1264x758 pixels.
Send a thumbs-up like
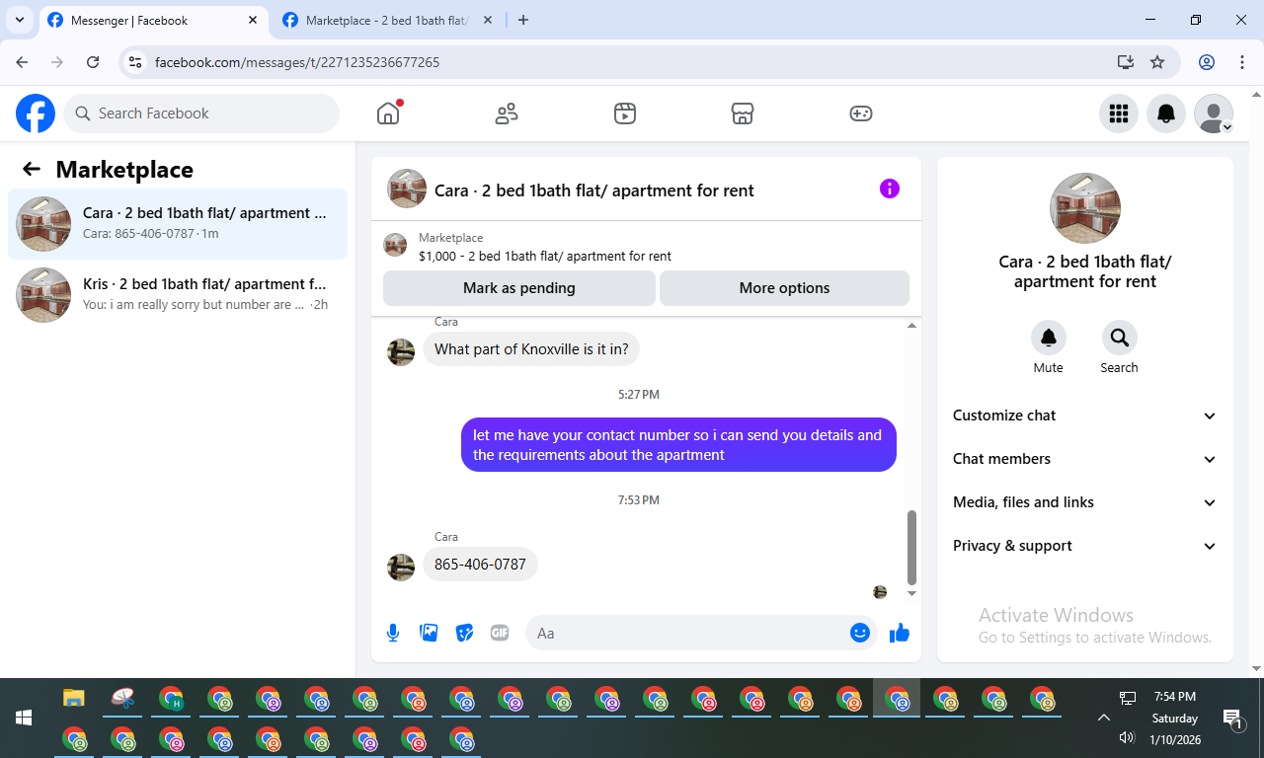point(900,633)
